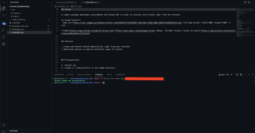Click the '## Features' heading line
Viewport: 255px width, 133px height.
67,41
